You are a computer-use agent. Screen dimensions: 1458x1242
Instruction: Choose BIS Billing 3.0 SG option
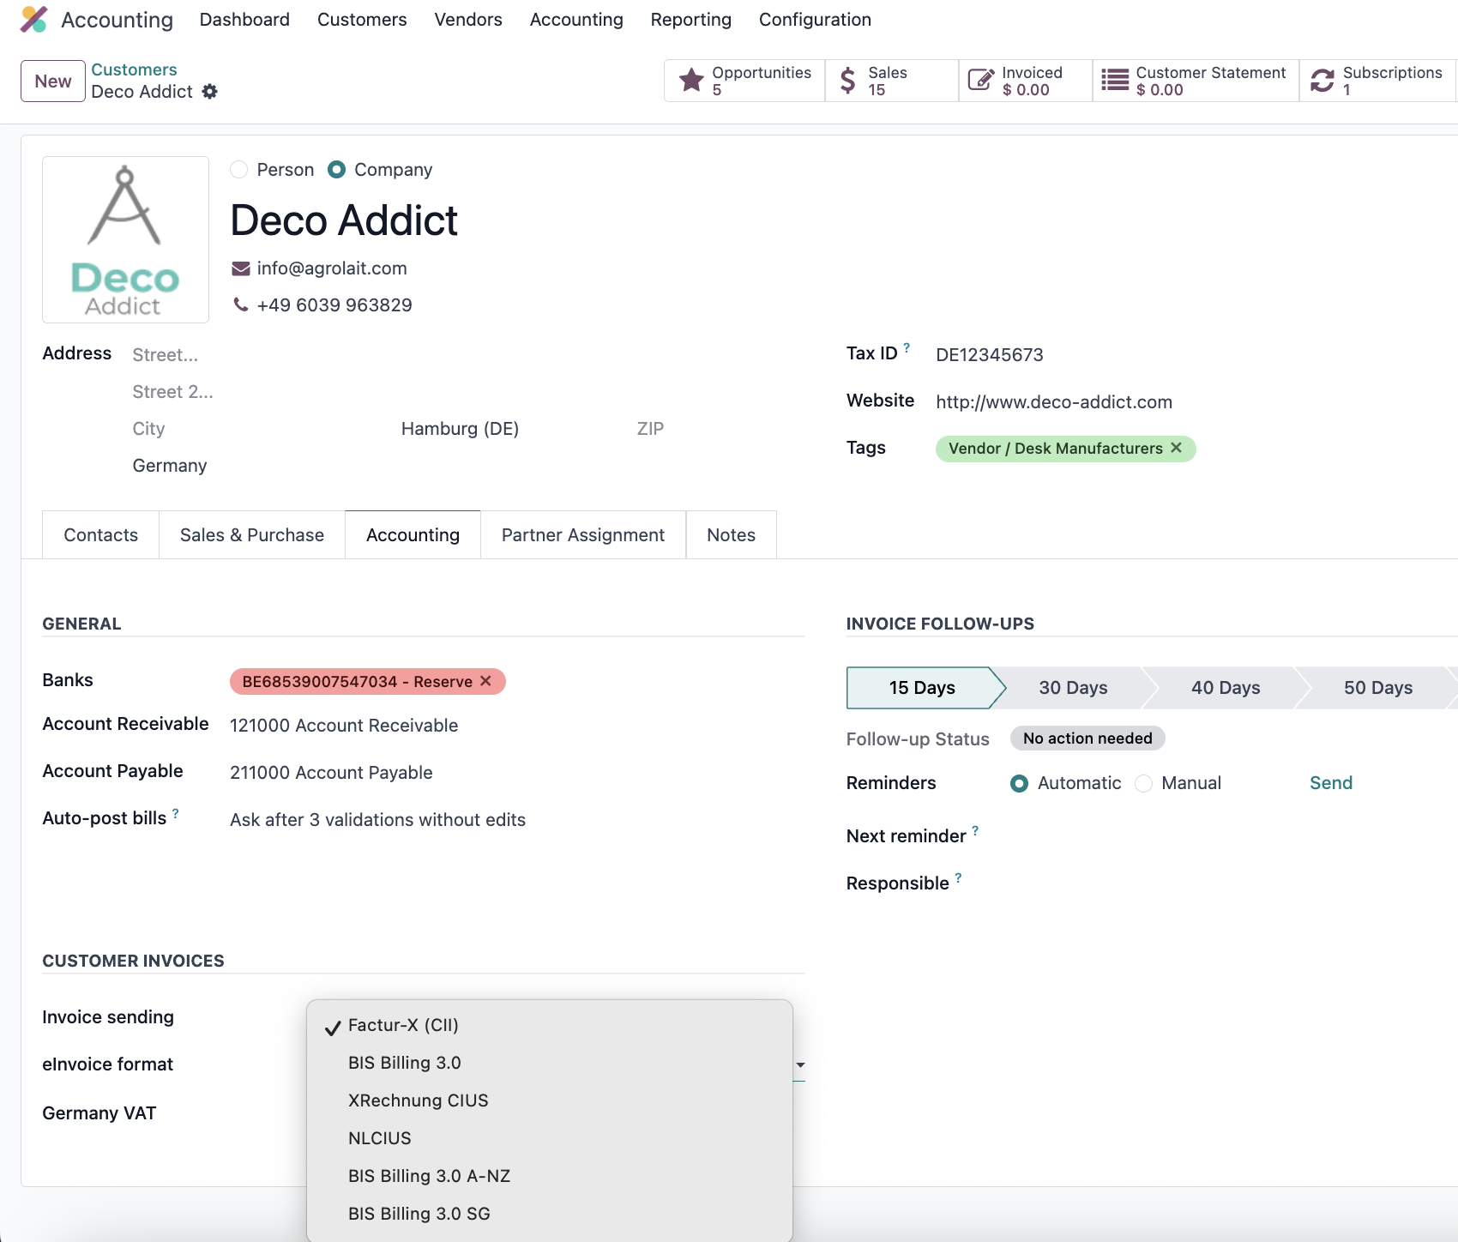click(549, 1215)
